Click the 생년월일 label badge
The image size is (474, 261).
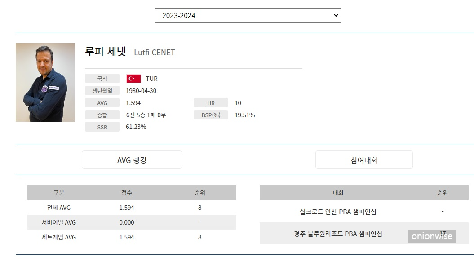[102, 90]
